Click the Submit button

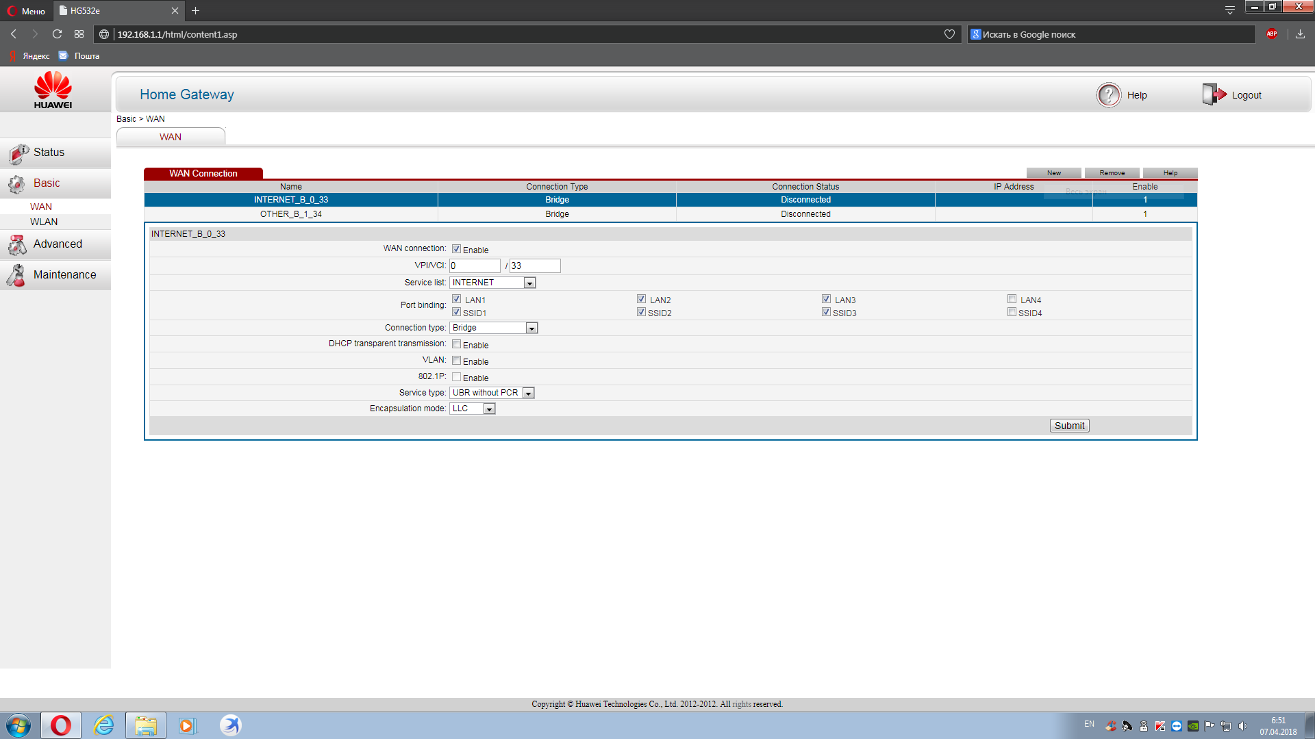coord(1069,426)
